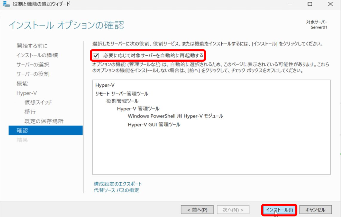341x217 pixels.
Task: Click the 次へ(N) > button
Action: click(x=233, y=210)
